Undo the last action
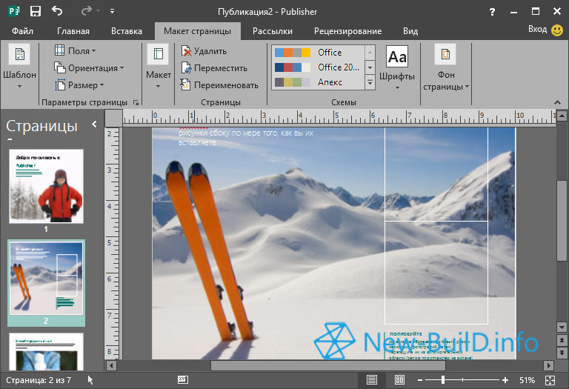 tap(57, 11)
